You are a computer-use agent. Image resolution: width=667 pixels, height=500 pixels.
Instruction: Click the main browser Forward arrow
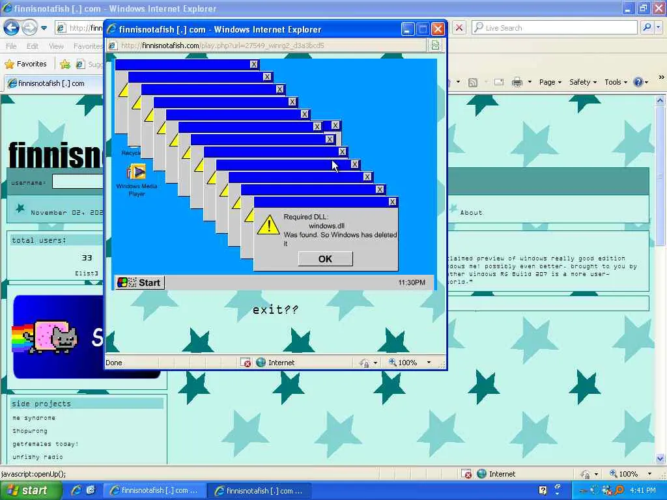pyautogui.click(x=29, y=28)
